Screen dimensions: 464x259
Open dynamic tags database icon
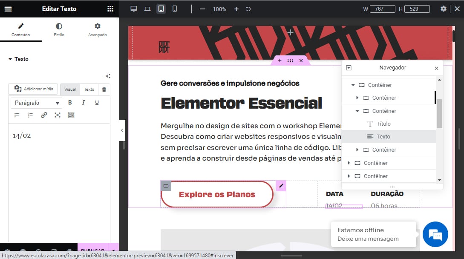[104, 89]
